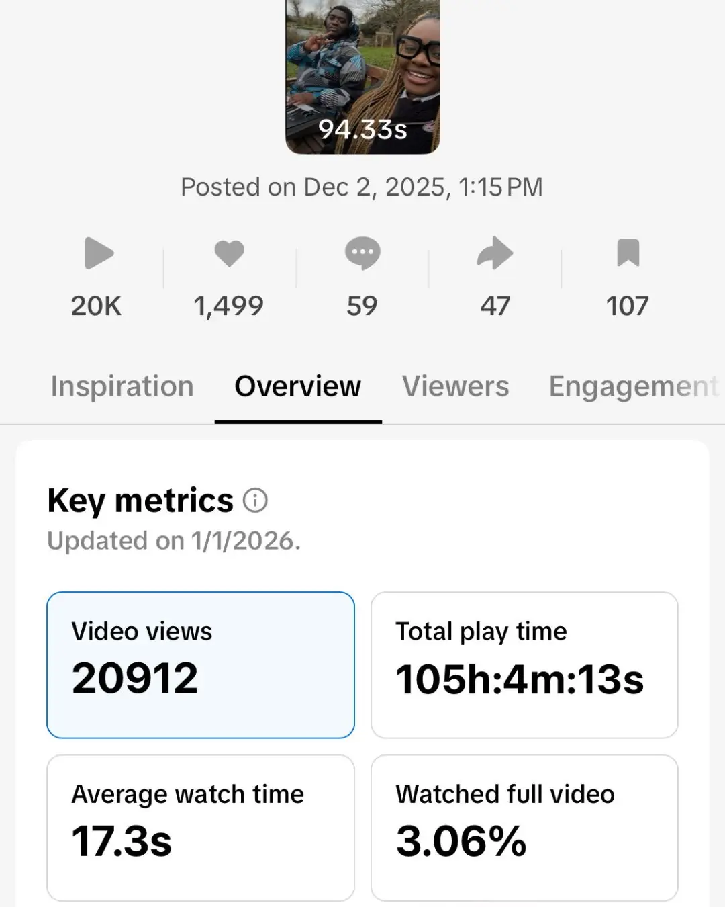Tap the 1,499 likes count
This screenshot has width=725, height=907.
[x=229, y=306]
